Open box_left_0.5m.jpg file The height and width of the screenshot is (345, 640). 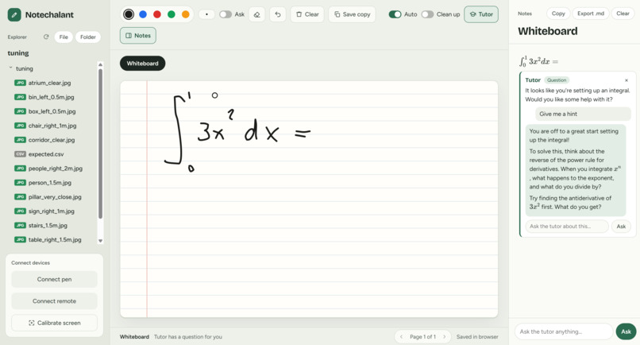point(52,111)
